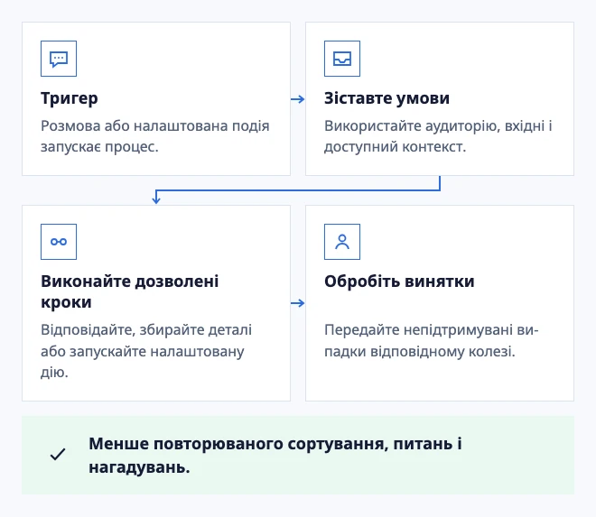Click the person icon above Обробіть винятки

click(x=342, y=242)
